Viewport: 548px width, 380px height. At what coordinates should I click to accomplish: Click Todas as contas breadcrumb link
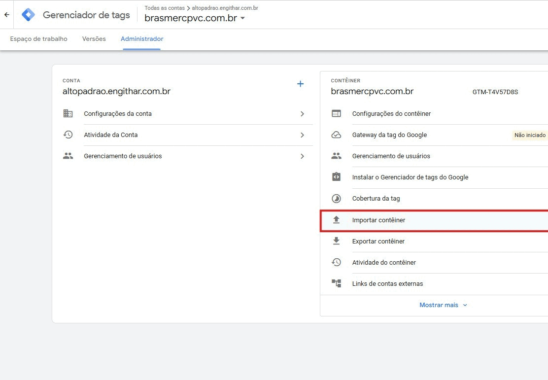tap(164, 8)
